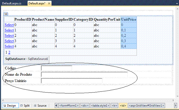Click the CategoryID column header
Image resolution: width=179 pixels, height=110 pixels.
pos(83,19)
